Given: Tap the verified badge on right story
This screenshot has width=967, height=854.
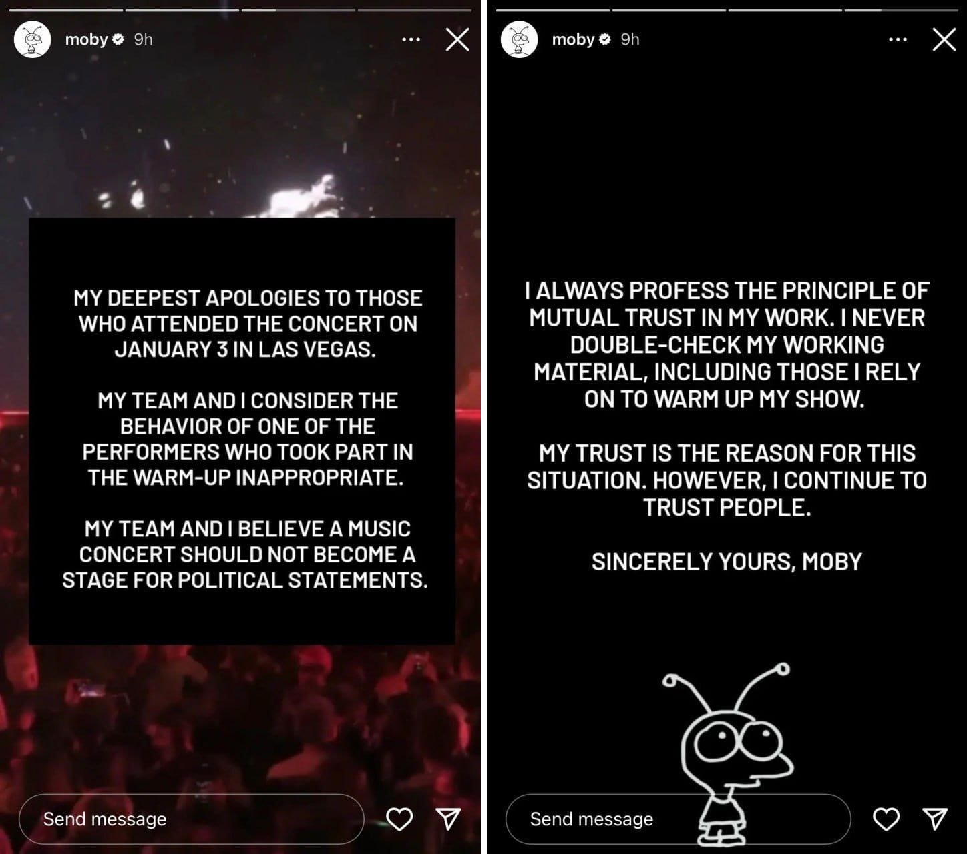Looking at the screenshot, I should click(605, 40).
